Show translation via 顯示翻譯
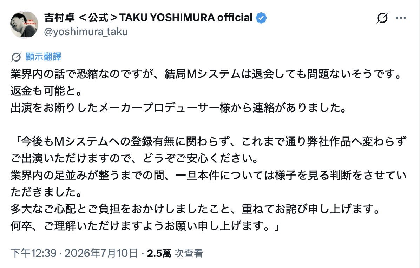The image size is (420, 268). tap(44, 57)
